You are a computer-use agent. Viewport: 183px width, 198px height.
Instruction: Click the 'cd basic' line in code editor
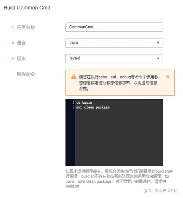click(x=84, y=102)
